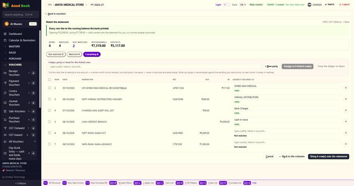Image resolution: width=354 pixels, height=186 pixels.
Task: Collapse the VOUCHERS sidebar section
Action: [15, 65]
